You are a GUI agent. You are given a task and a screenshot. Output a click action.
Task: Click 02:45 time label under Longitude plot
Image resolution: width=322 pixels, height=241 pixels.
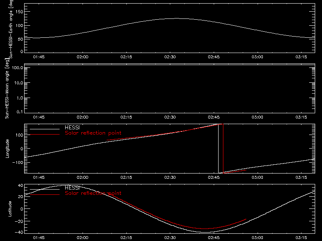[x=214, y=178]
